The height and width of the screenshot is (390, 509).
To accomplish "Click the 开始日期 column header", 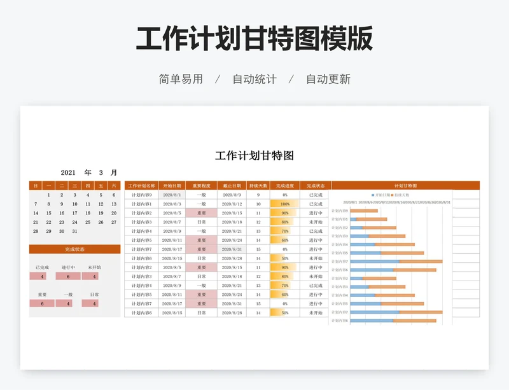I will 172,186.
